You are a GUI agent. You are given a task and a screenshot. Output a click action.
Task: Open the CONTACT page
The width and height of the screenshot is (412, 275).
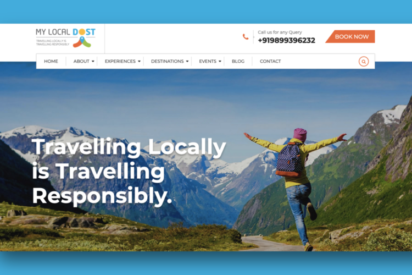point(270,61)
